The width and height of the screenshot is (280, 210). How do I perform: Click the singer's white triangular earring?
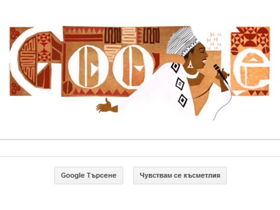(189, 64)
